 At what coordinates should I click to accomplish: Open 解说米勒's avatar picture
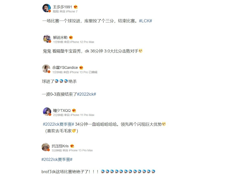pos(47,39)
